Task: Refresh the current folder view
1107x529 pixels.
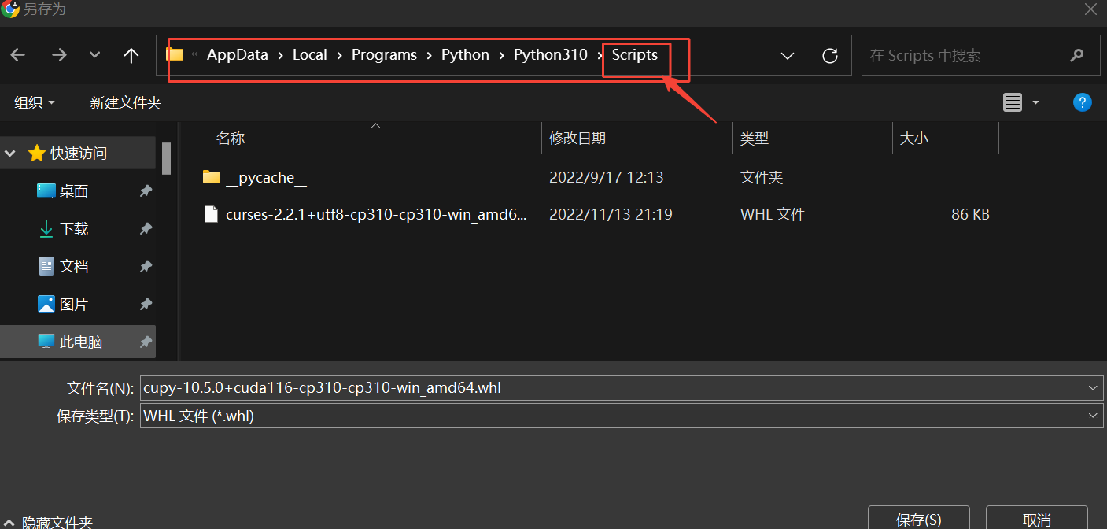Action: (x=829, y=55)
